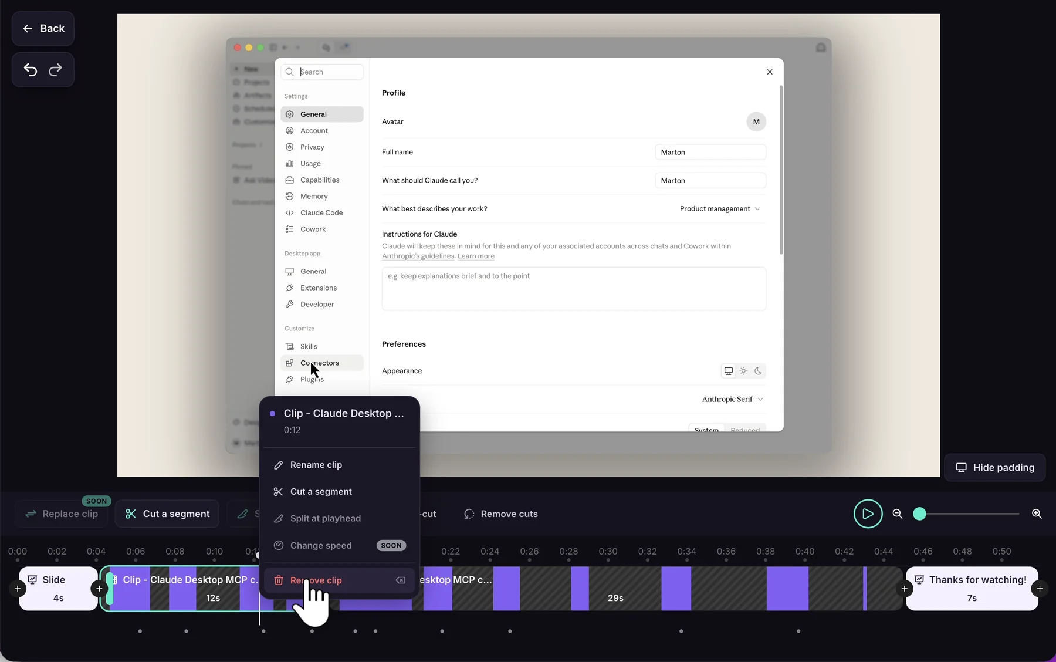Select the 29s clip on the timeline
Screen dimensions: 1056x662
point(615,589)
